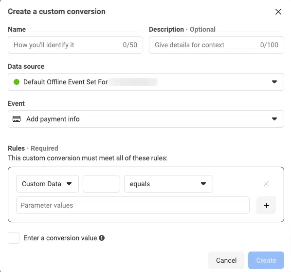Click the green status dot on data source
The width and height of the screenshot is (291, 272).
tap(17, 82)
